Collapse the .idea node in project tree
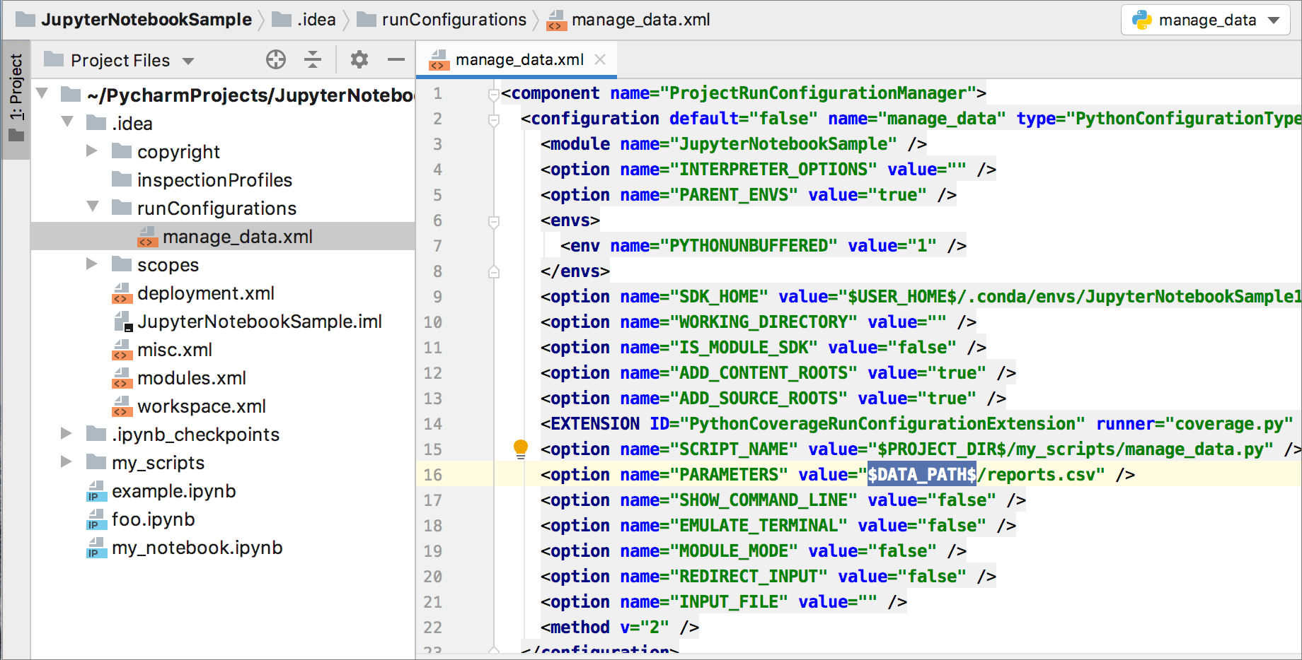Viewport: 1302px width, 660px height. (67, 122)
